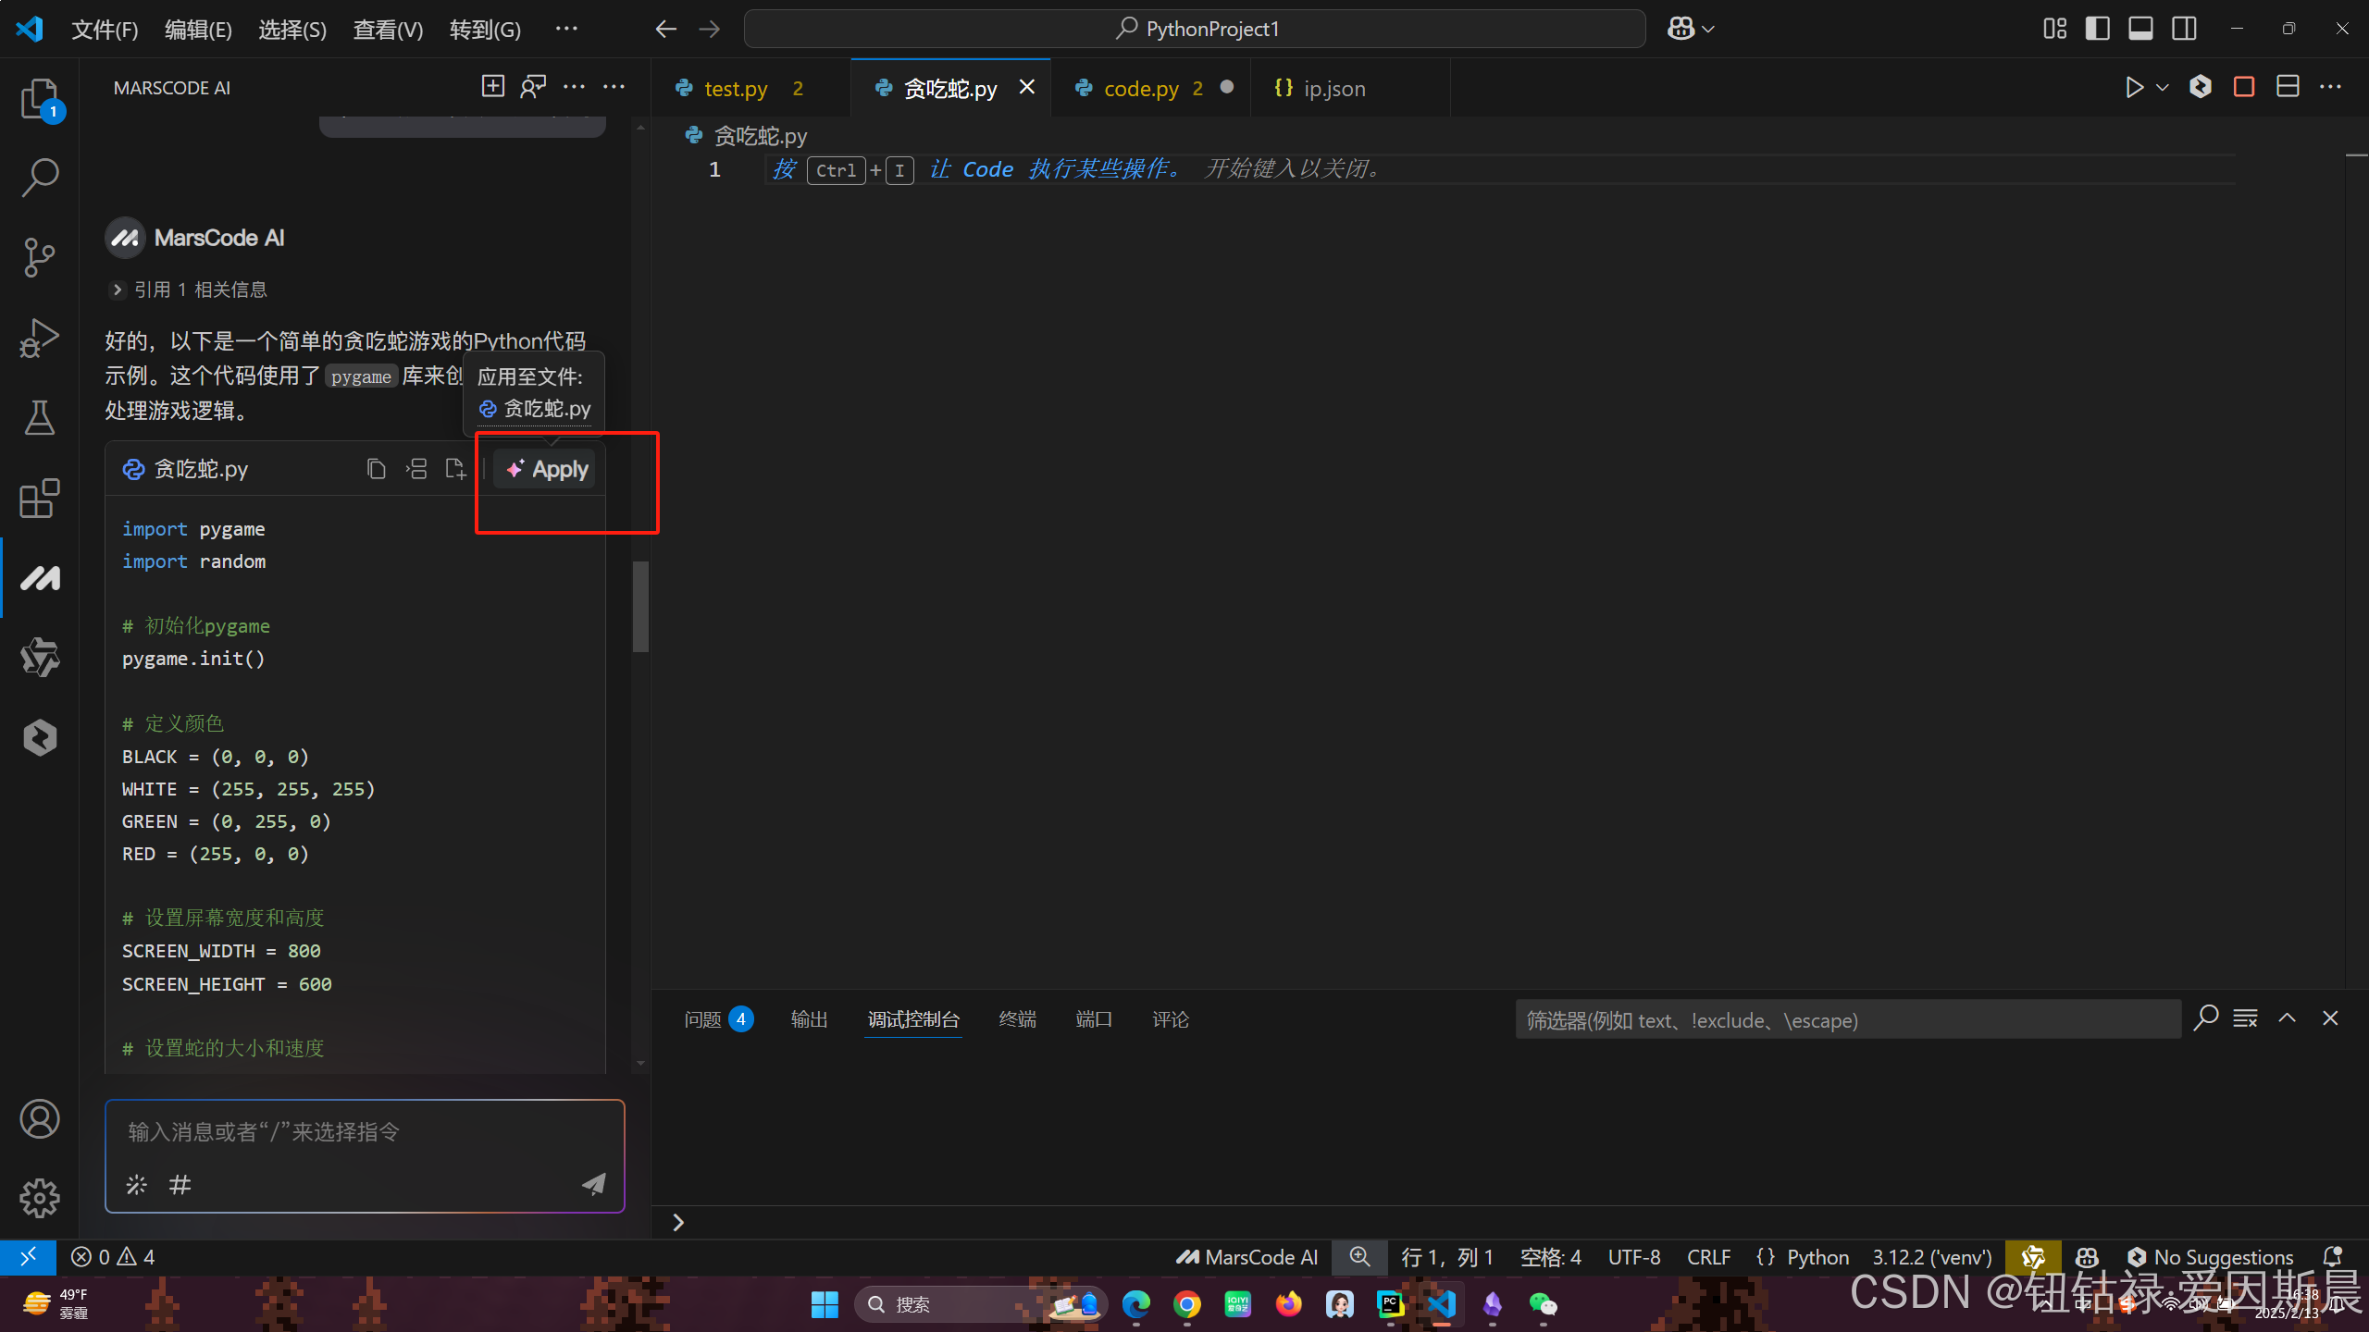This screenshot has width=2369, height=1332.
Task: Open the Source Control view
Action: coord(39,257)
